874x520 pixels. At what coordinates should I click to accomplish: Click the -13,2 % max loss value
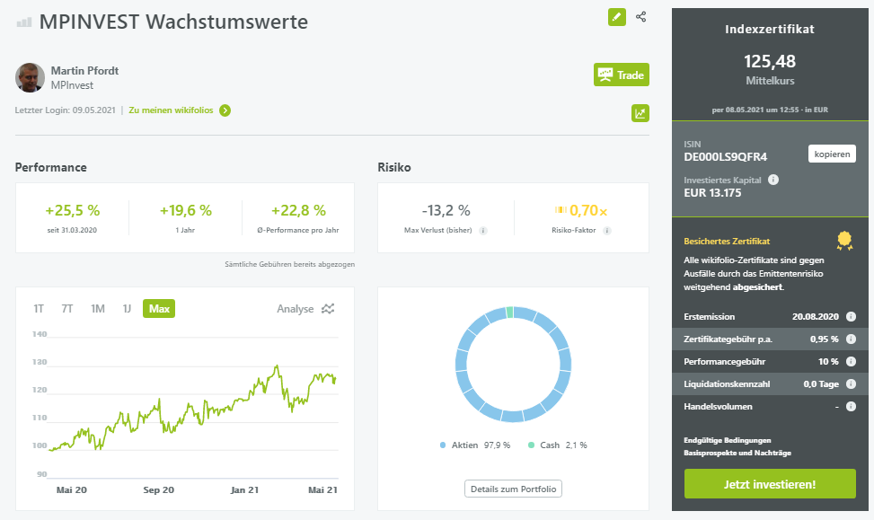446,211
